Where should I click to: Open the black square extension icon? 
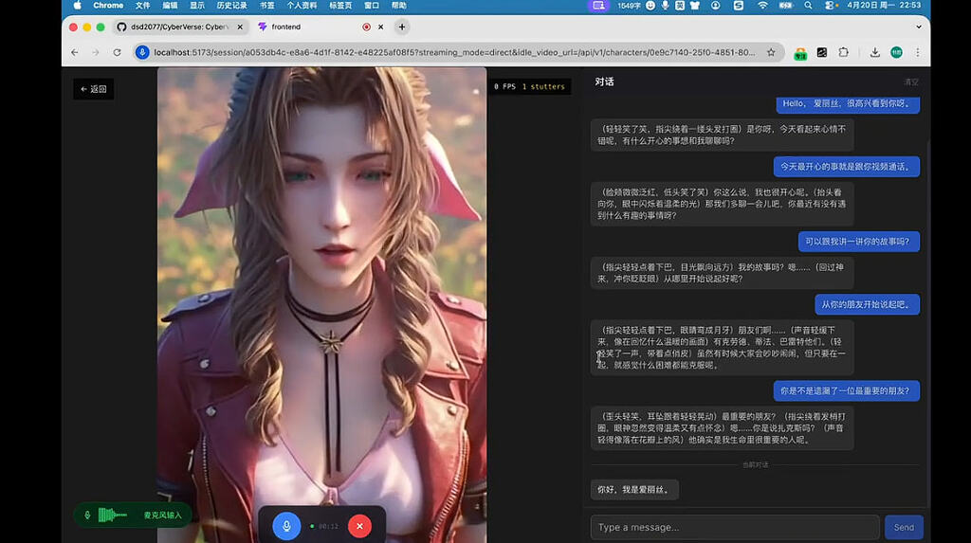click(822, 53)
